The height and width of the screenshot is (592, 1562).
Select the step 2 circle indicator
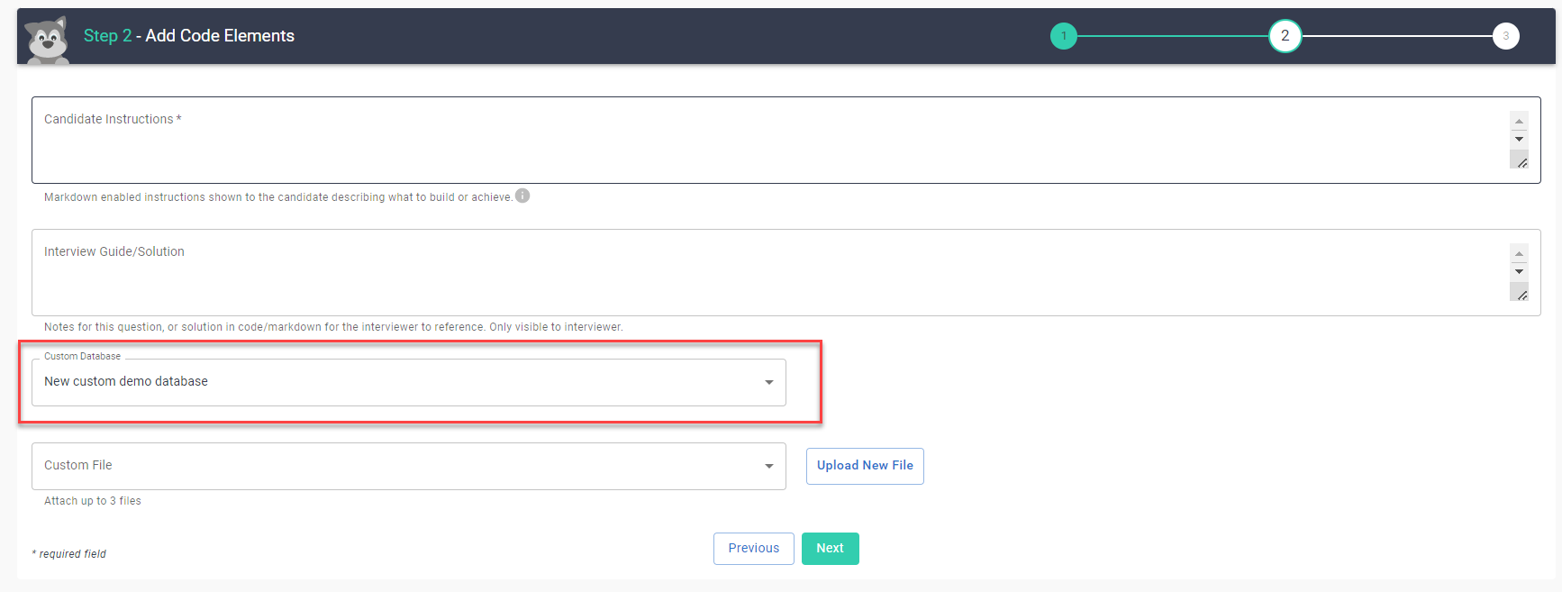pyautogui.click(x=1285, y=36)
